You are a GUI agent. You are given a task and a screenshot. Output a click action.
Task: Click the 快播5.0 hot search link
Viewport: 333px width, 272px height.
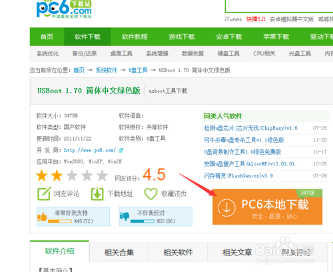pos(256,19)
